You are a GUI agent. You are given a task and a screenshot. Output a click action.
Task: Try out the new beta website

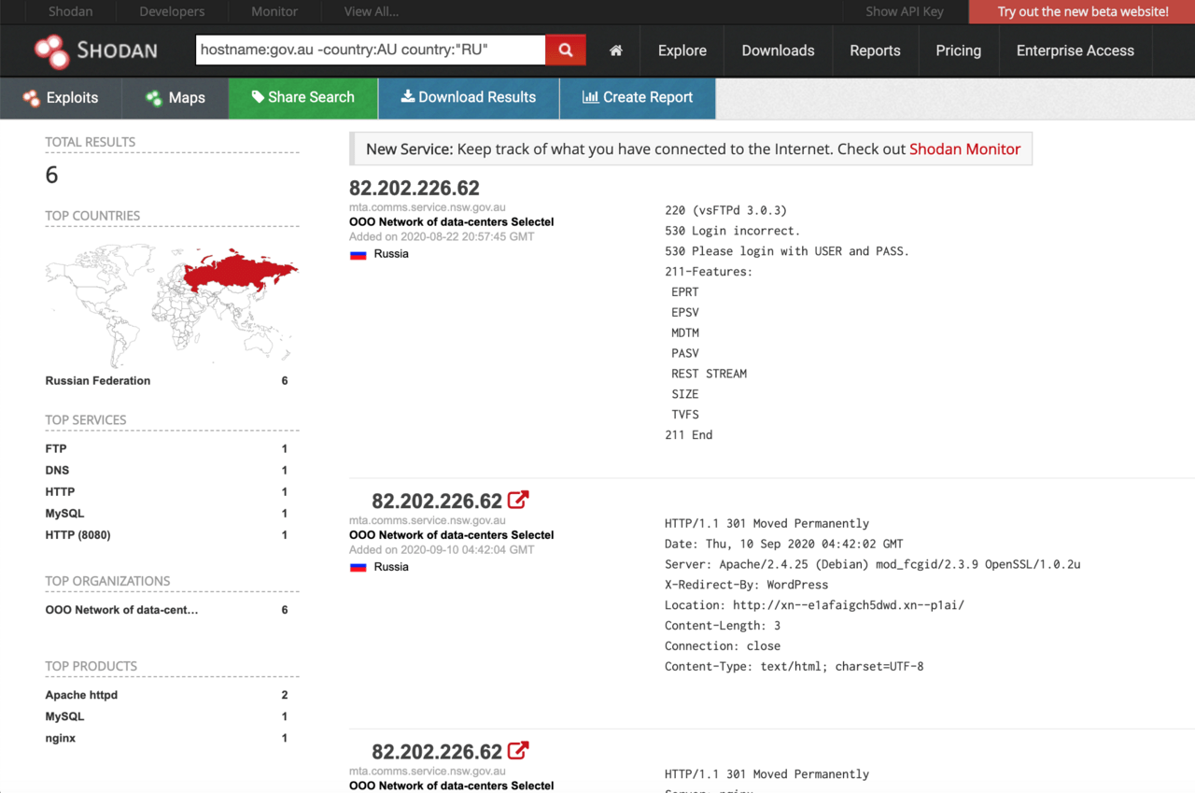click(x=1082, y=11)
